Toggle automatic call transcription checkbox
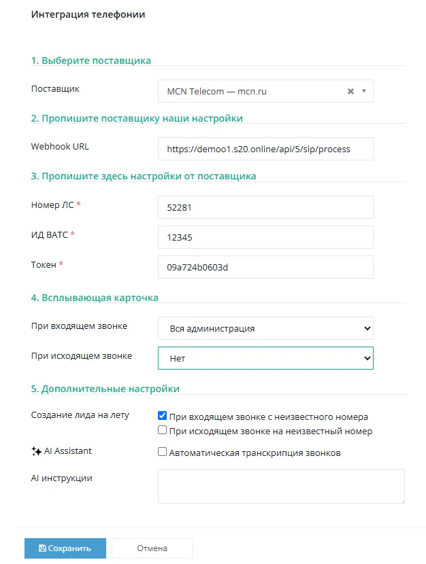This screenshot has width=426, height=564. click(162, 451)
